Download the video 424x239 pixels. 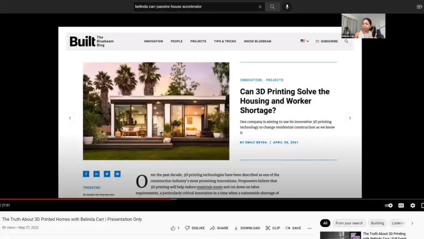[x=247, y=228]
